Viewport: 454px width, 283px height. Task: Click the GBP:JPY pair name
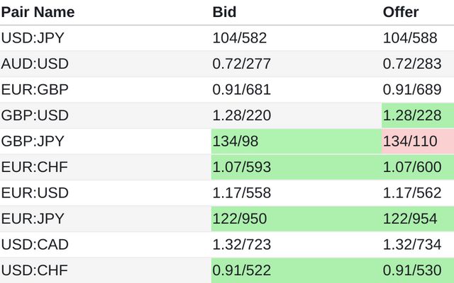coord(33,141)
